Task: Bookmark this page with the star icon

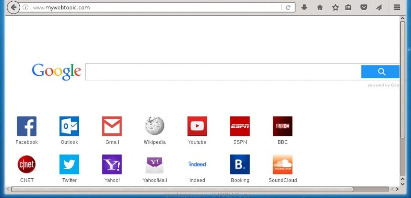Action: coord(335,7)
